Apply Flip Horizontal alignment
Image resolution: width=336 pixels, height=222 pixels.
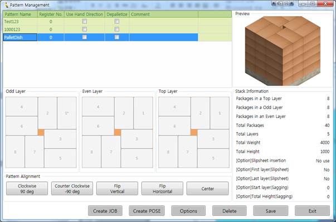click(x=162, y=189)
